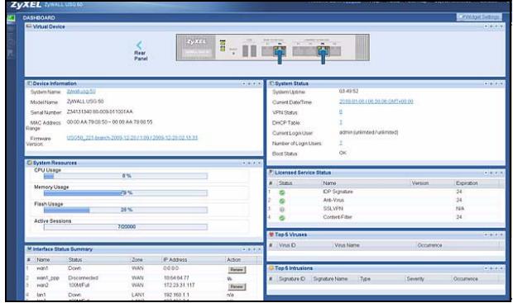Open the Maintenance sidebar icon
The image size is (513, 303).
pos(11,53)
